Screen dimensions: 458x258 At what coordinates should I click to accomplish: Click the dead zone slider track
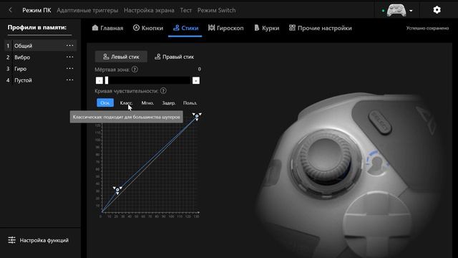[147, 80]
